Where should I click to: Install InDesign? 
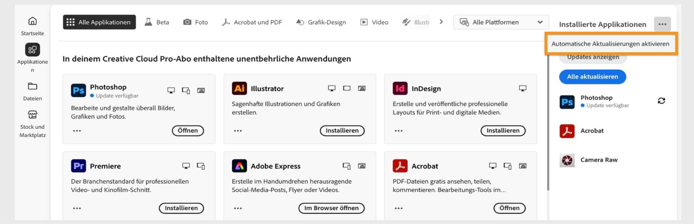click(503, 131)
